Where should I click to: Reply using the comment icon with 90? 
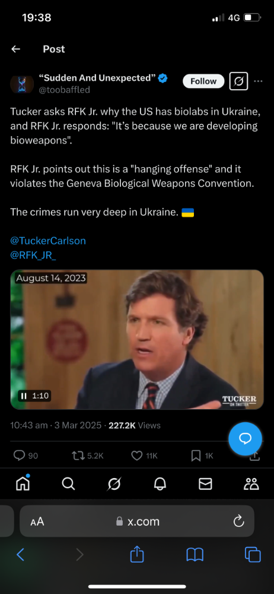point(26,455)
